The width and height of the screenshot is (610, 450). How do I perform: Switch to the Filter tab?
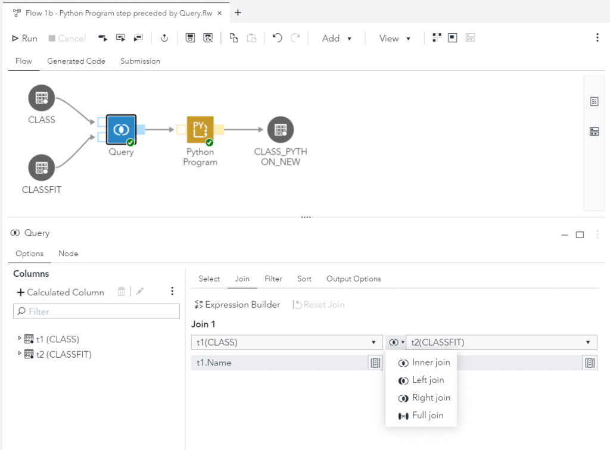273,279
